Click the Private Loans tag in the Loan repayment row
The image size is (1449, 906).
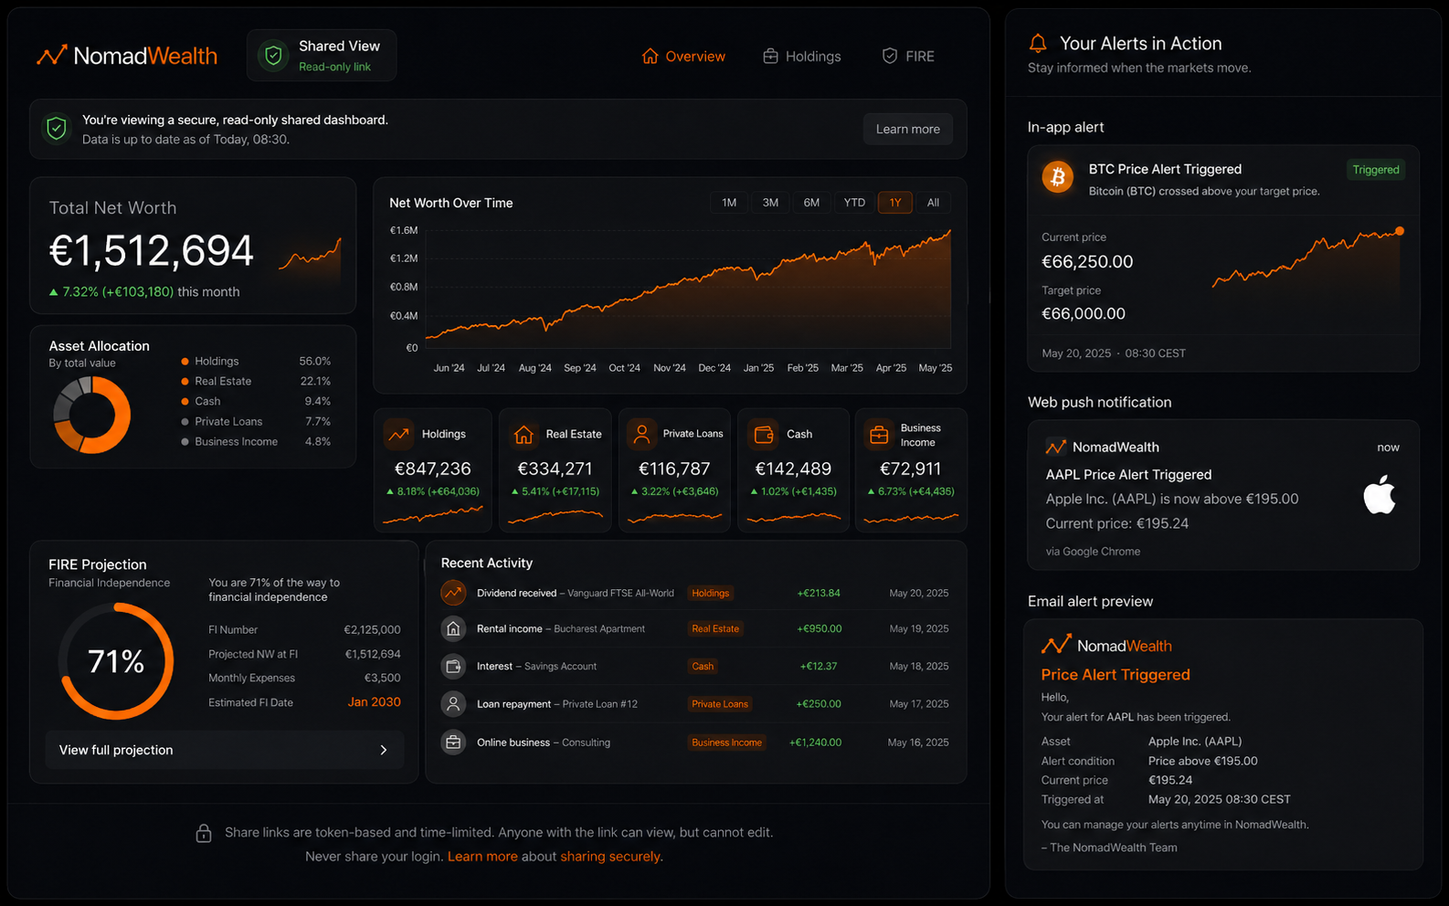tap(720, 703)
